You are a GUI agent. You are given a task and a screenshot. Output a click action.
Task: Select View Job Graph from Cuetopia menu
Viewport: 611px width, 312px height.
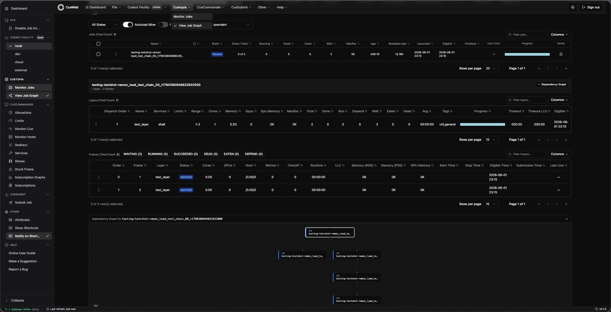(x=192, y=25)
